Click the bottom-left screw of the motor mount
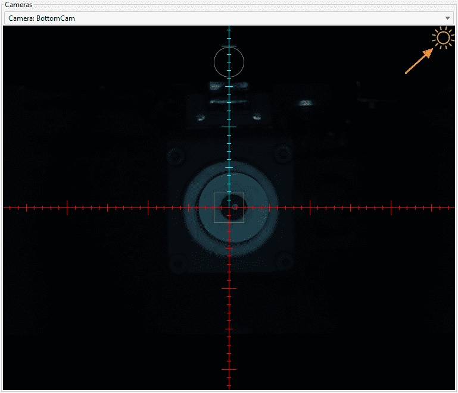The height and width of the screenshot is (393, 458). pos(177,262)
